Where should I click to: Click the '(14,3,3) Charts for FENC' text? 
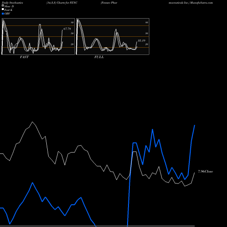click(62, 3)
